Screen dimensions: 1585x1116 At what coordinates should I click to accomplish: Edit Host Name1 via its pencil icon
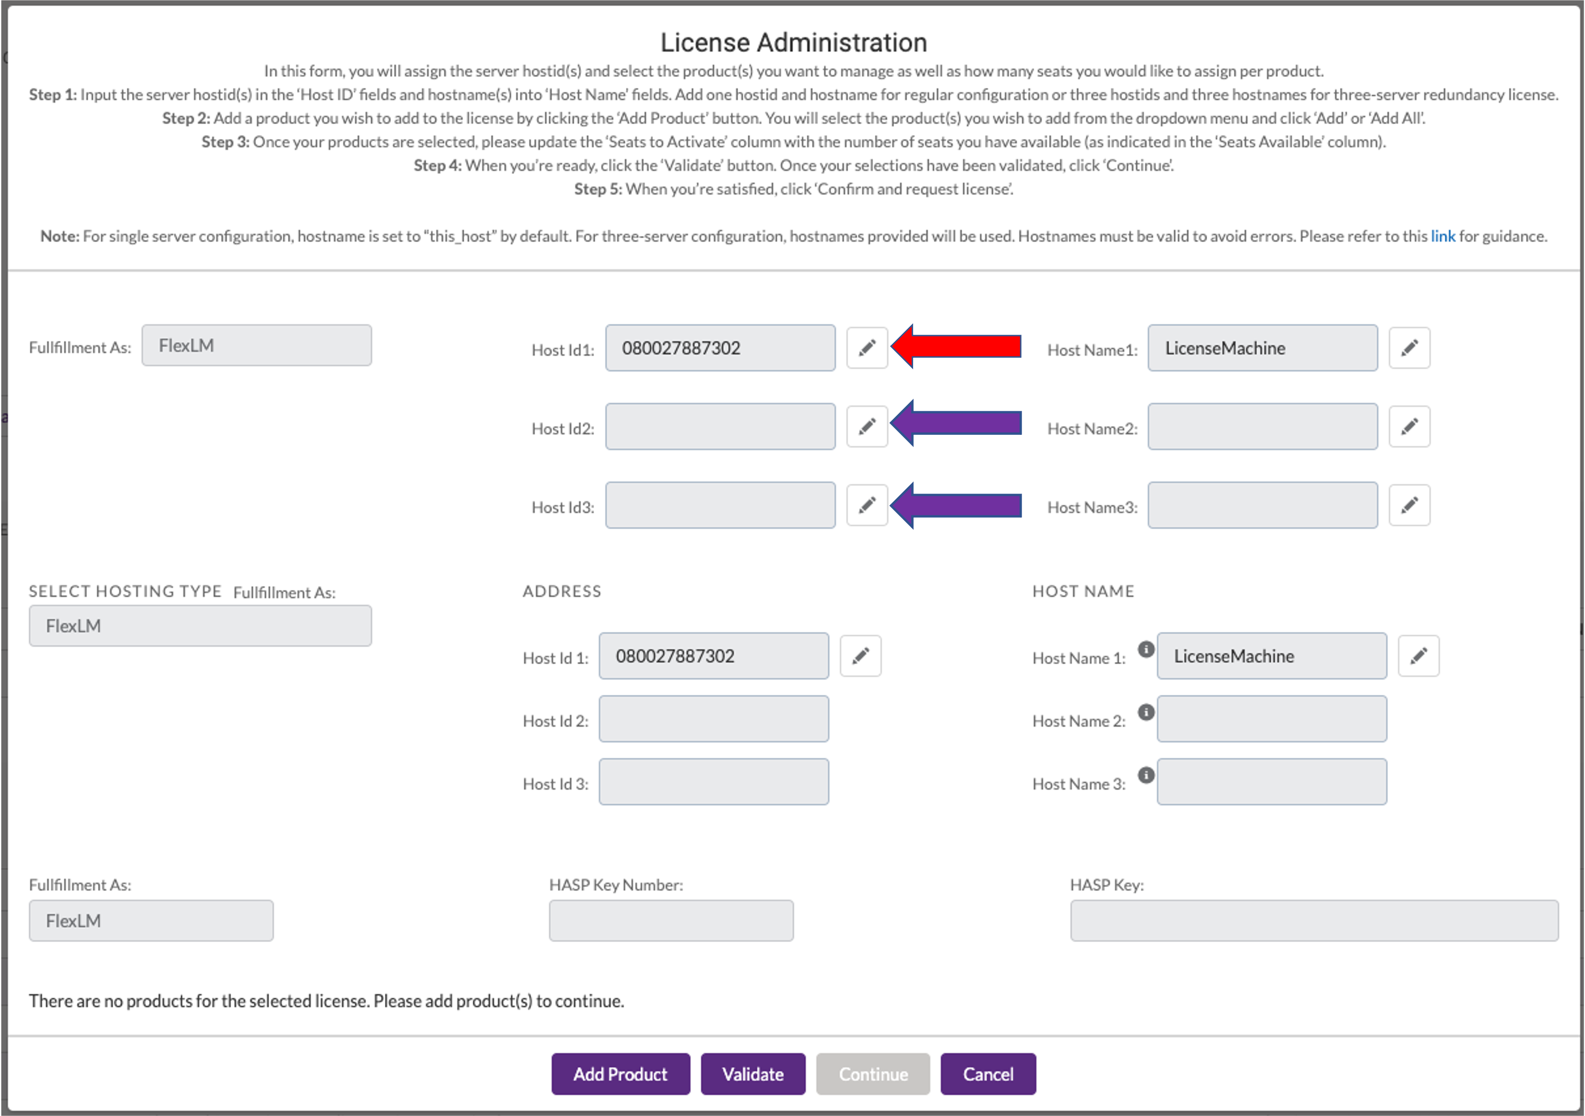[1410, 347]
